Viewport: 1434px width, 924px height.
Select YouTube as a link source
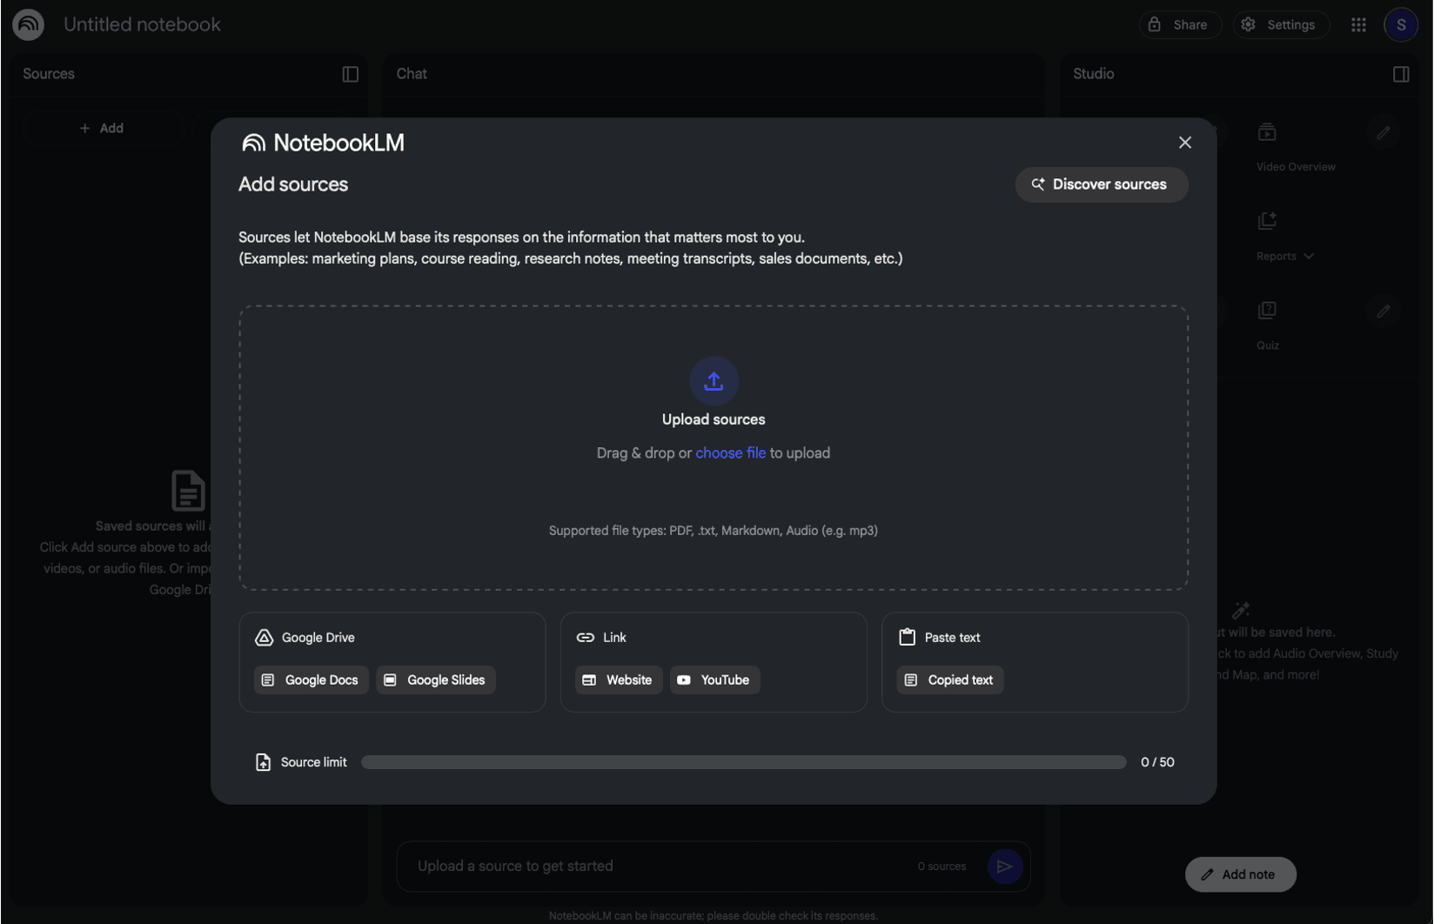coord(714,680)
